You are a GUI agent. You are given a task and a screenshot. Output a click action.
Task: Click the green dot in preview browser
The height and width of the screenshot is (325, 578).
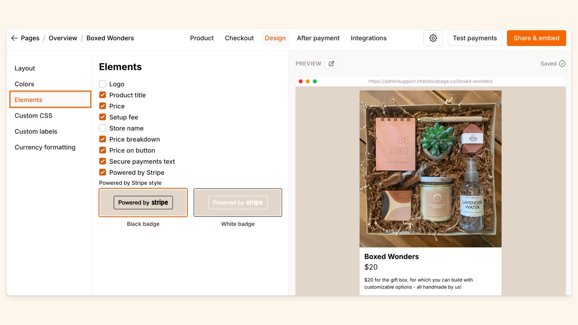coord(315,81)
